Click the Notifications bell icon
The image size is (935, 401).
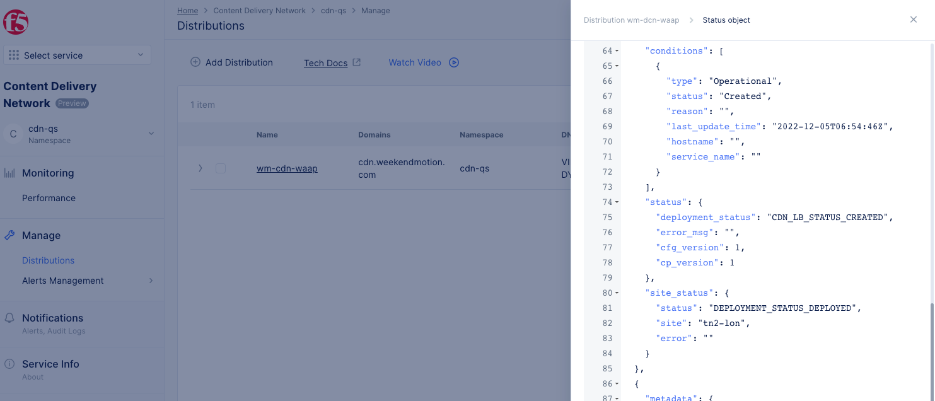[x=9, y=318]
